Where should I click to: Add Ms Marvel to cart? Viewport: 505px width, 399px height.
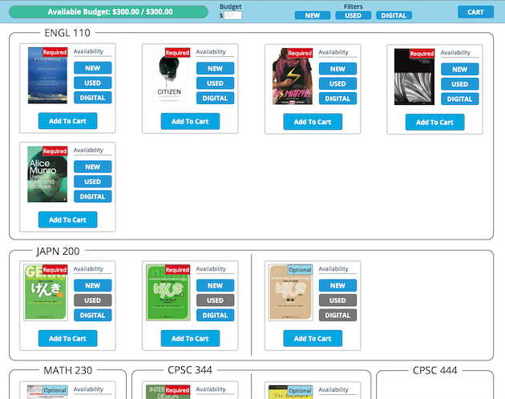(x=313, y=122)
